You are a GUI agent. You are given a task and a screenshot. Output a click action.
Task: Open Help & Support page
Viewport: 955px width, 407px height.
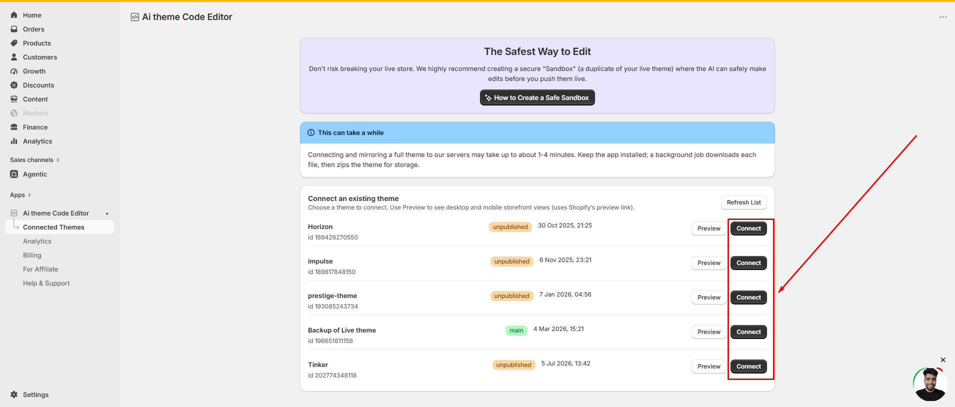46,283
